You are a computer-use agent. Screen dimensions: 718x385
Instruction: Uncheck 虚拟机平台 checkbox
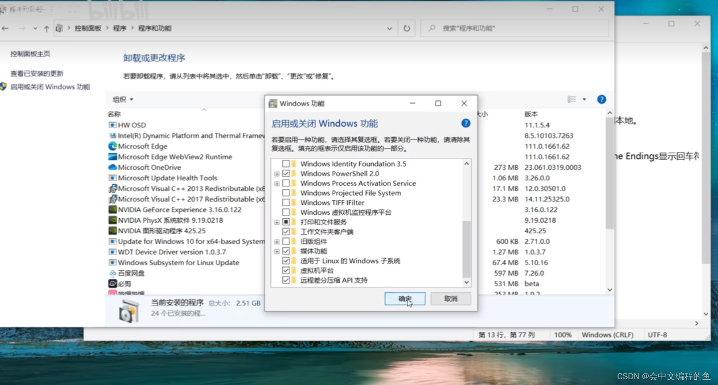pyautogui.click(x=286, y=270)
